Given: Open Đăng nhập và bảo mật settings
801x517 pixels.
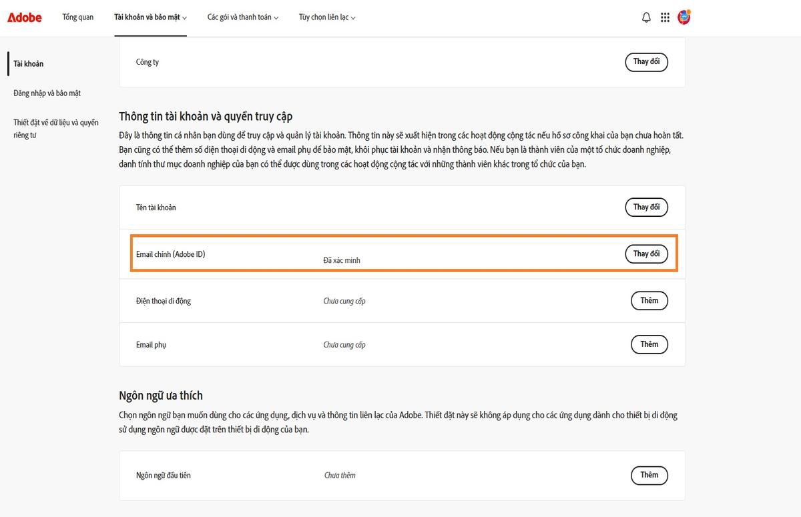Looking at the screenshot, I should click(x=47, y=93).
